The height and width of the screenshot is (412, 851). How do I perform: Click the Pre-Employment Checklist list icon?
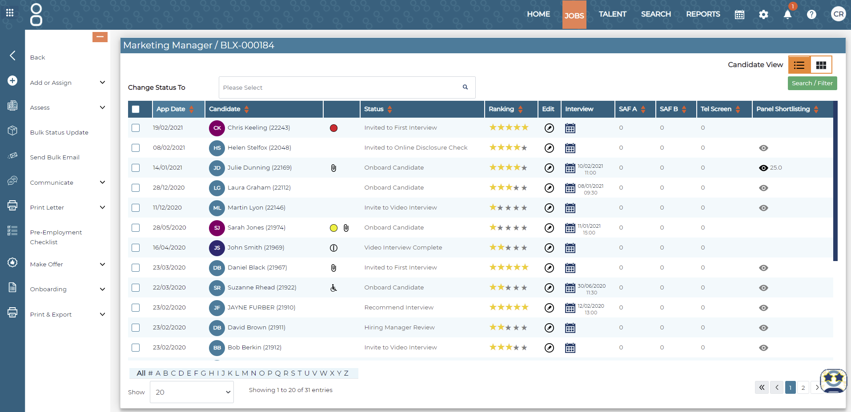pyautogui.click(x=12, y=230)
